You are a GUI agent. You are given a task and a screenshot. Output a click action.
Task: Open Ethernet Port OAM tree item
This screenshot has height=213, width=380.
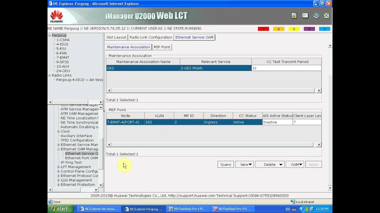pos(81,158)
